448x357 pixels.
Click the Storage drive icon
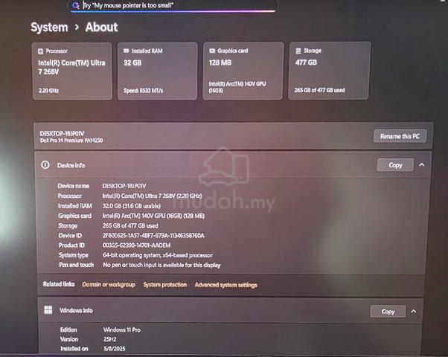298,51
